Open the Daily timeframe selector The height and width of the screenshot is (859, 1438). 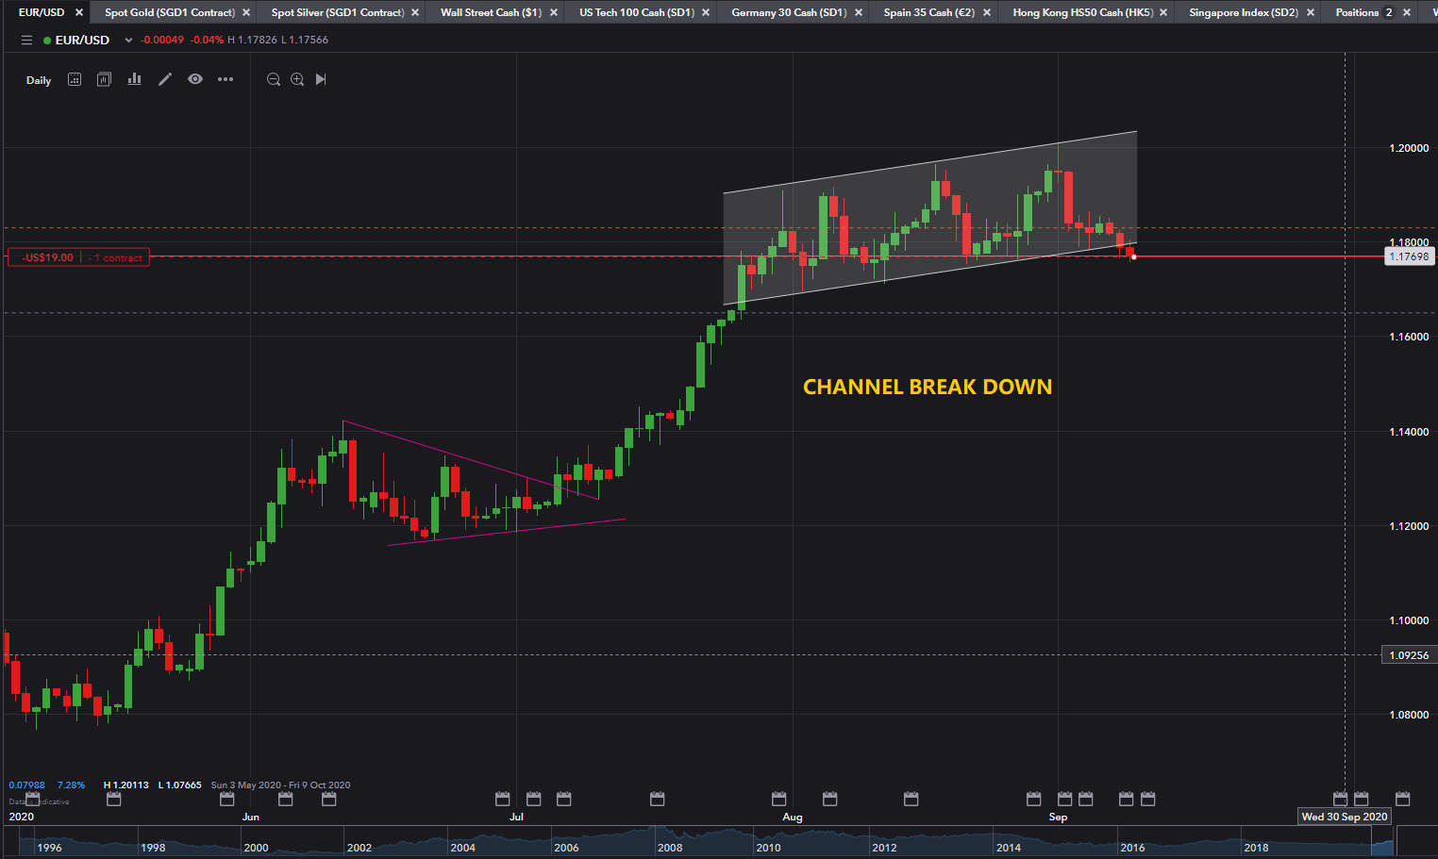point(39,80)
